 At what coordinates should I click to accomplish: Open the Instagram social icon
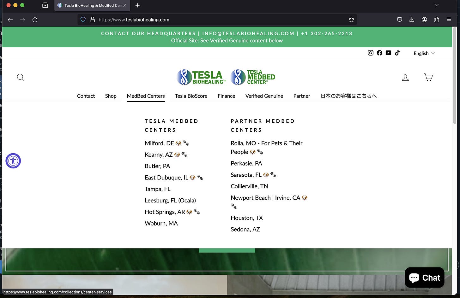371,53
